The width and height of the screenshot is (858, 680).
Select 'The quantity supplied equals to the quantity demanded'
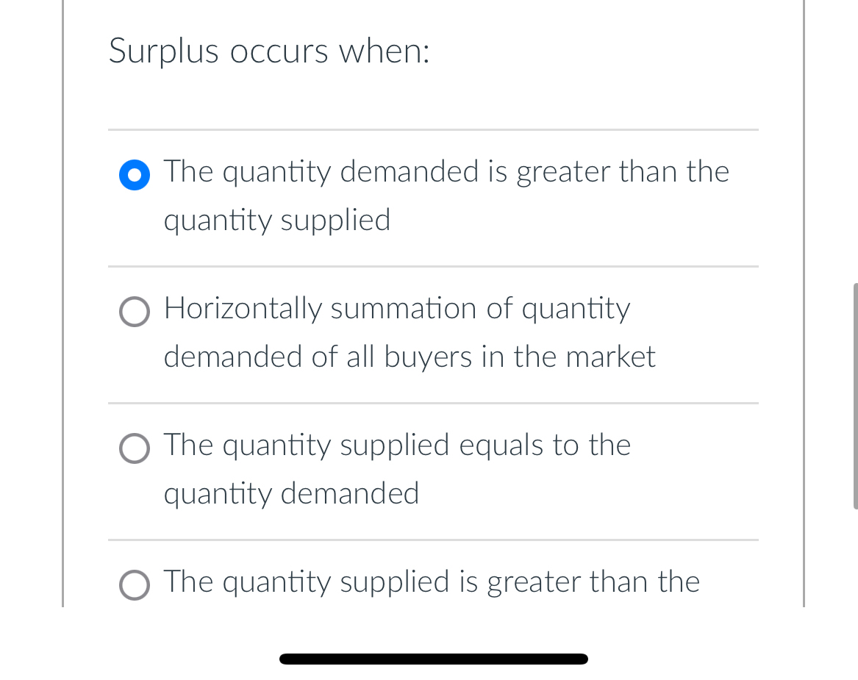[x=134, y=448]
